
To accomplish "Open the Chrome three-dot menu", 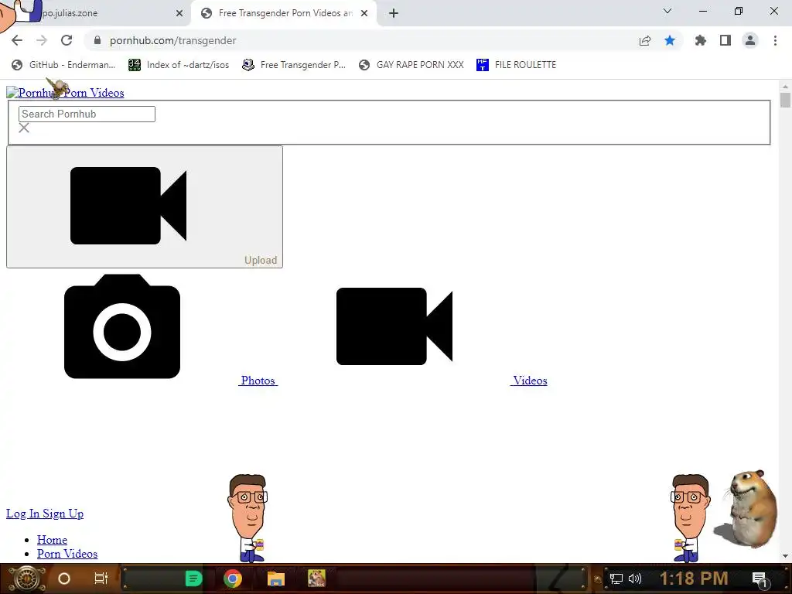I will coord(775,40).
